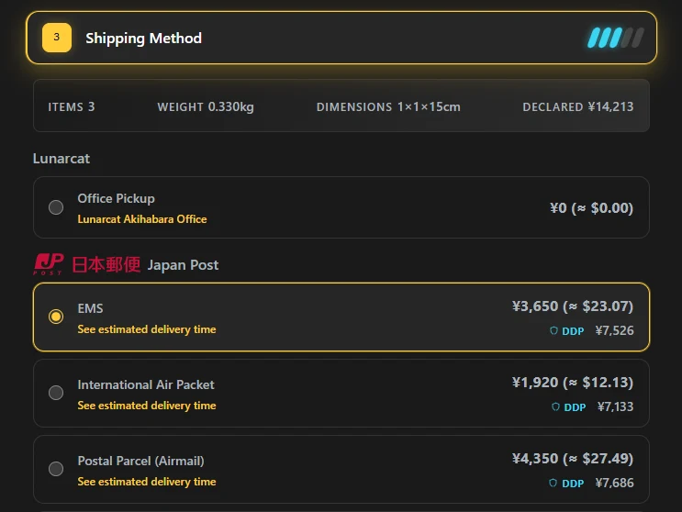The height and width of the screenshot is (512, 682).
Task: Click the Japan Post logo icon
Action: tap(49, 264)
